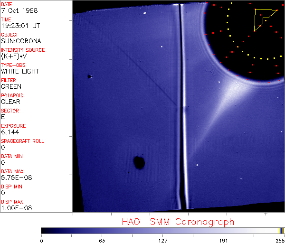This screenshot has height=243, width=285.
Task: Select the time value 19:23:01 UT
Action: pos(20,26)
